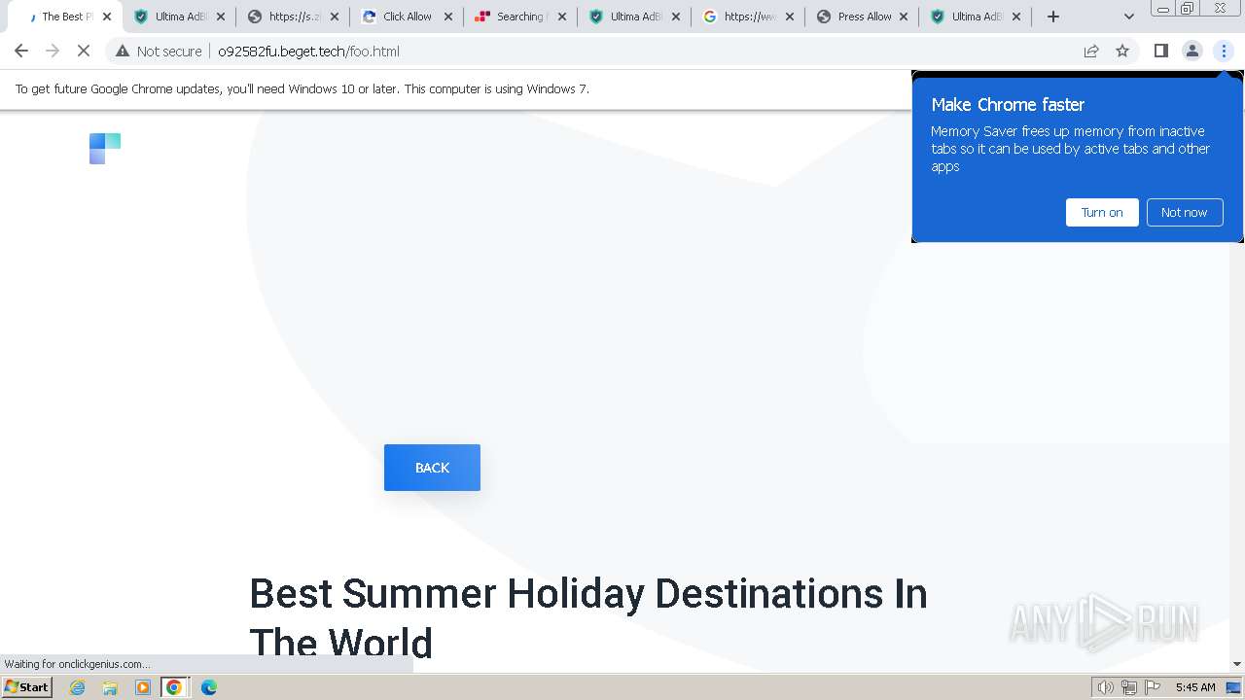Open the Windows Start menu

[x=27, y=687]
